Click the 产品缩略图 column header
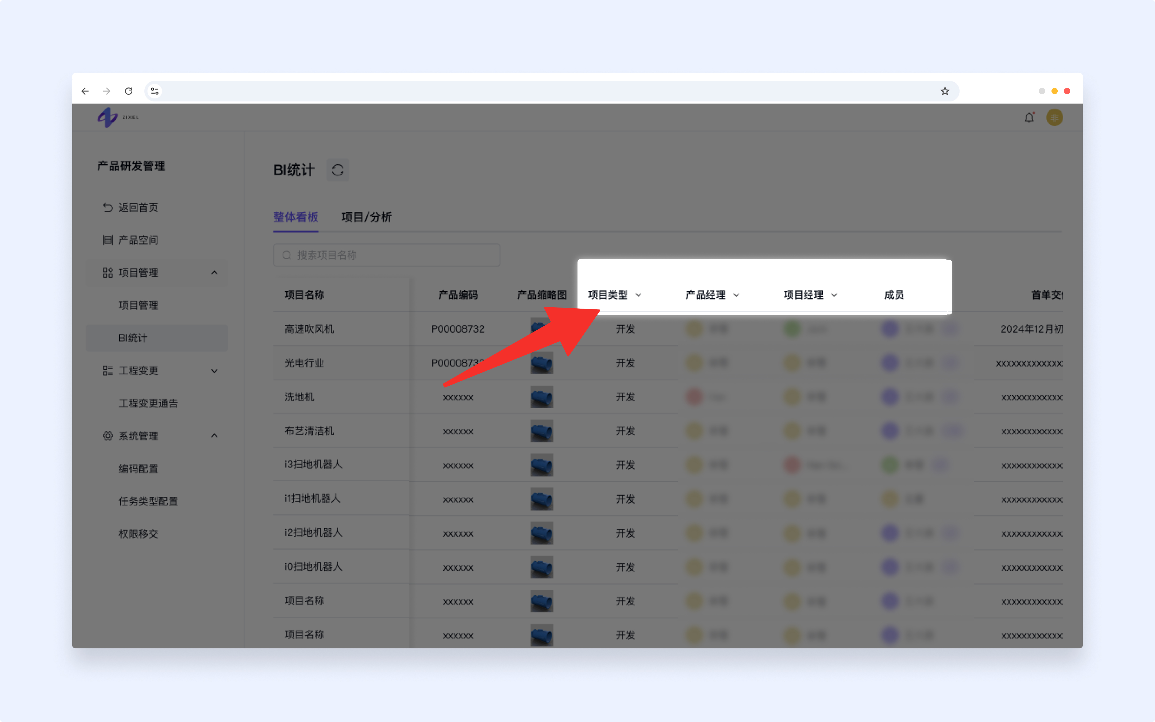 pyautogui.click(x=542, y=295)
